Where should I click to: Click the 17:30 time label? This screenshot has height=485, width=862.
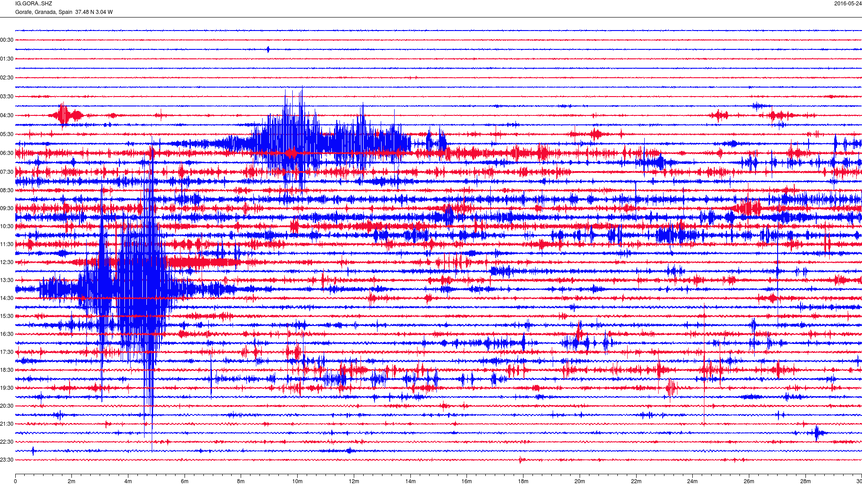click(7, 352)
